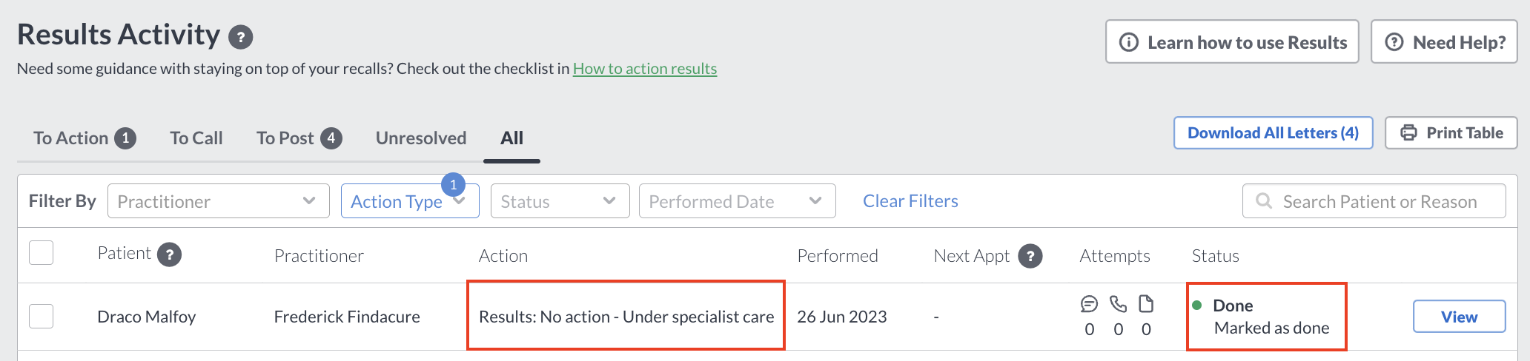Open the Practitioner filter dropdown
The width and height of the screenshot is (1530, 361).
[219, 201]
